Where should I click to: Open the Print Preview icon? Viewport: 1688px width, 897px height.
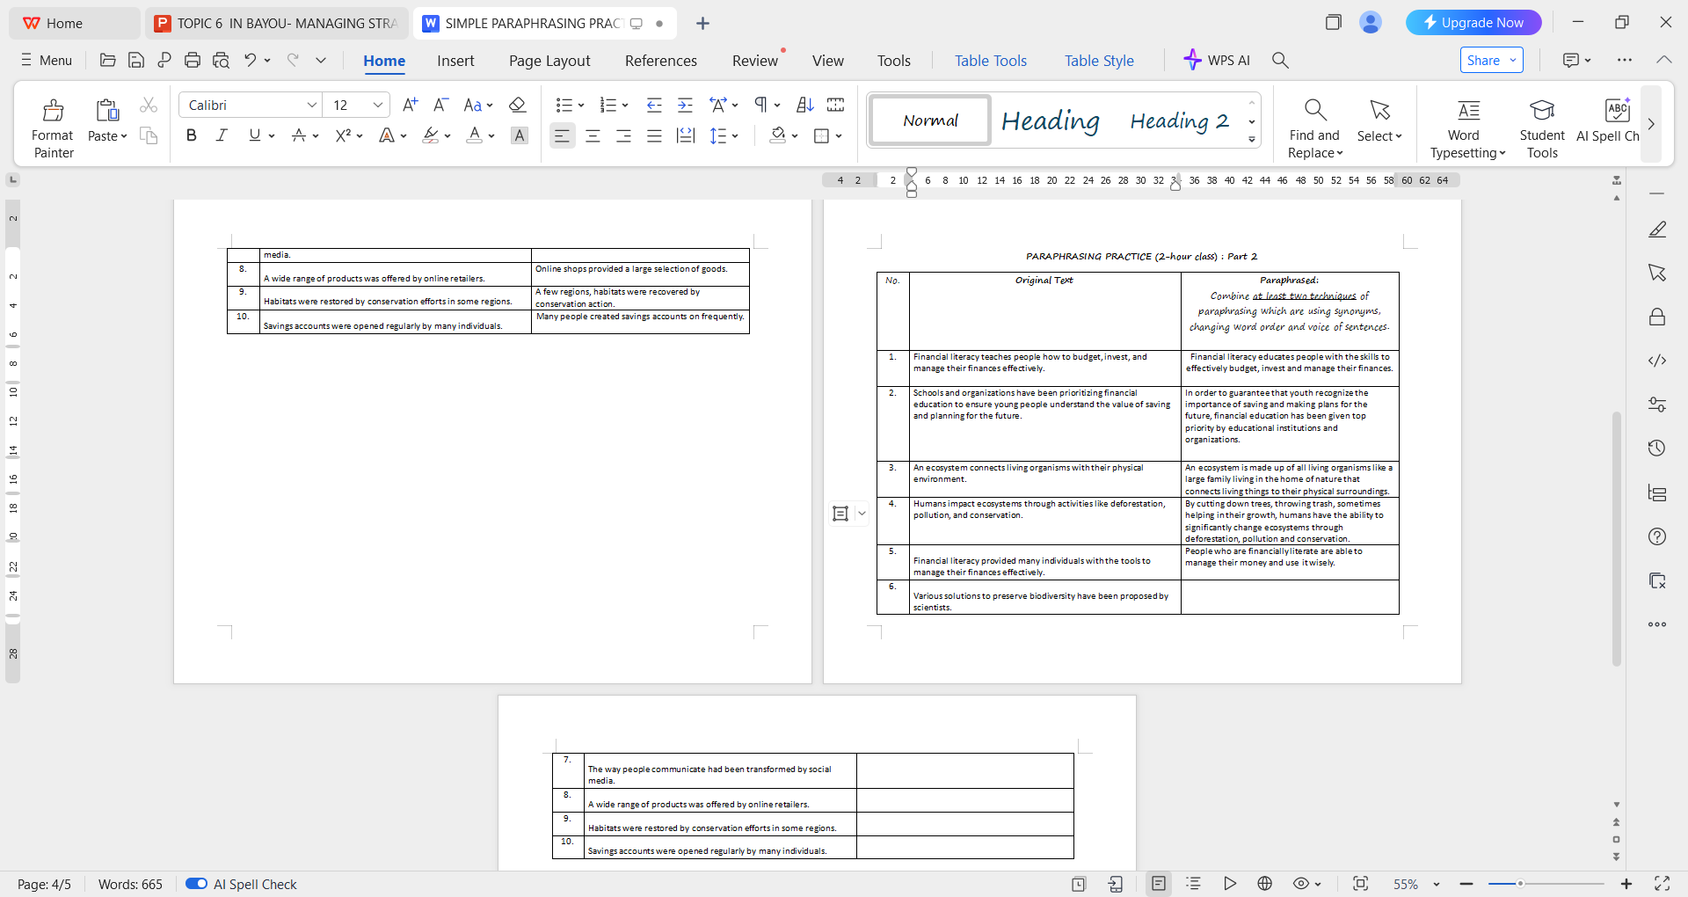[221, 61]
